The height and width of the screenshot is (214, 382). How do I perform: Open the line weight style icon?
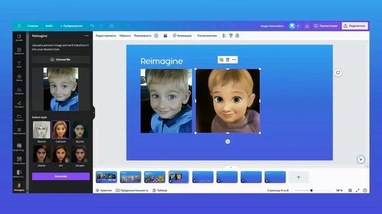coord(165,36)
